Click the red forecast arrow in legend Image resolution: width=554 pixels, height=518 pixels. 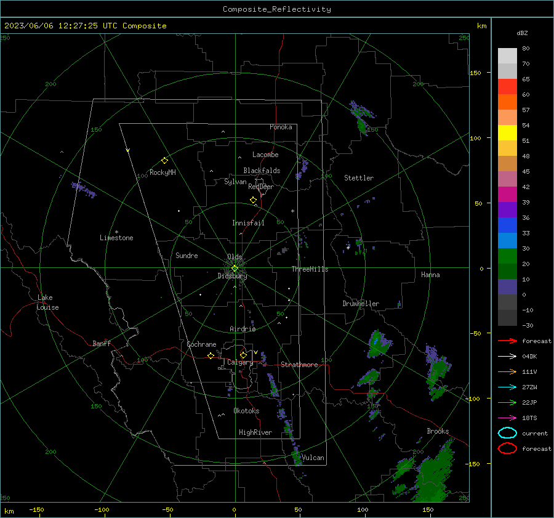[x=507, y=341]
